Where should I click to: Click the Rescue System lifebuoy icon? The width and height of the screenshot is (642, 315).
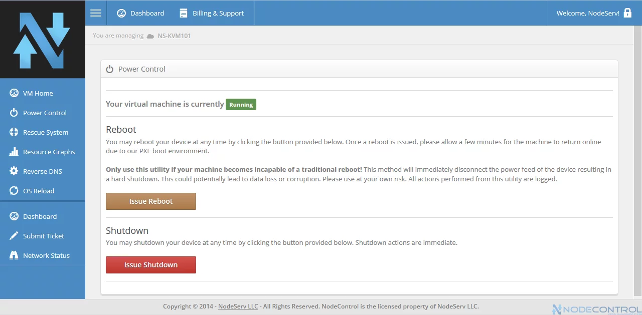[14, 132]
